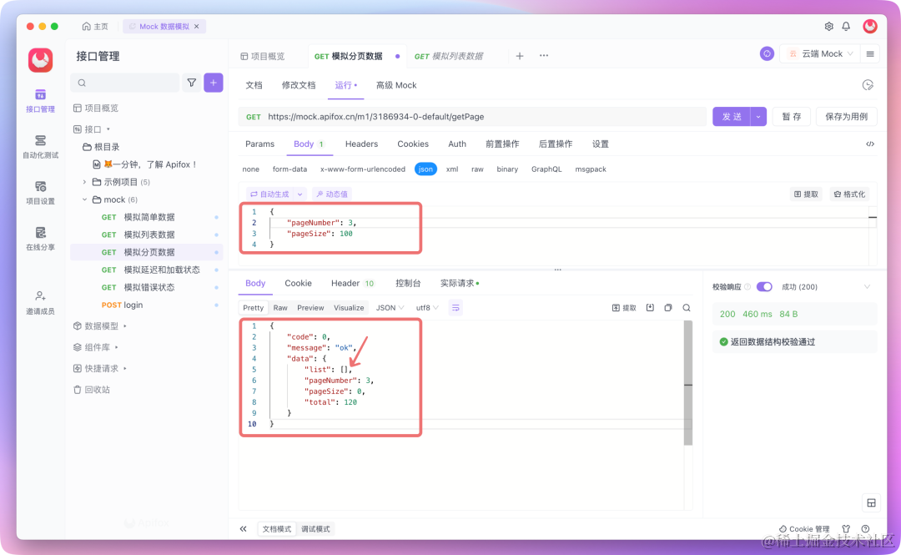Open the 云端 Mock environment dropdown

(819, 53)
